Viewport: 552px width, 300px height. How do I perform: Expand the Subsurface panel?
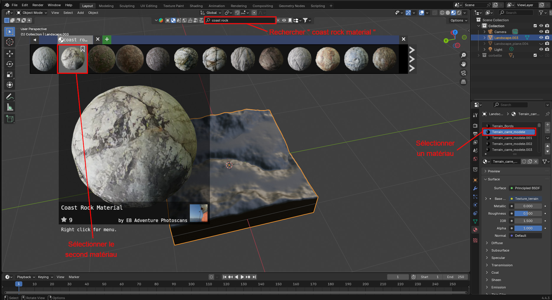(500, 250)
